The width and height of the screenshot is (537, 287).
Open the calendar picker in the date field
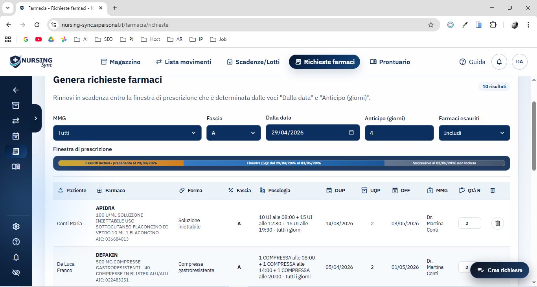pyautogui.click(x=351, y=132)
